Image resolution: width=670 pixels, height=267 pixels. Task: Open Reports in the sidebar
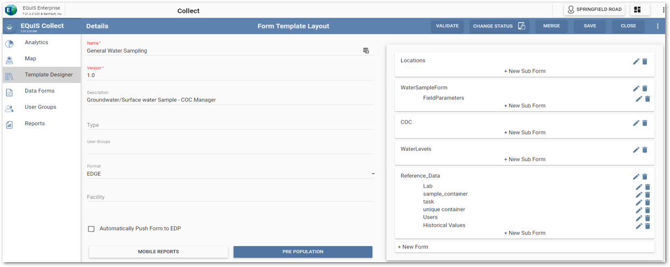click(41, 124)
